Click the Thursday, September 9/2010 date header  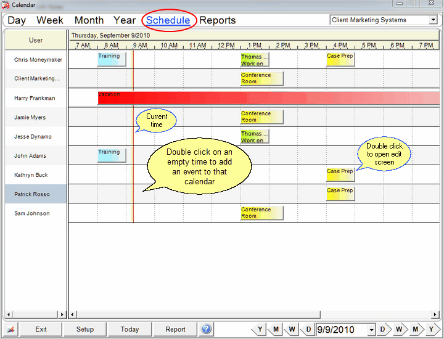(110, 35)
